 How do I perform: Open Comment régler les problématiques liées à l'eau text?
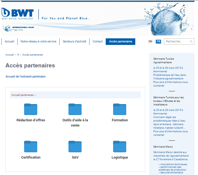point(170,122)
